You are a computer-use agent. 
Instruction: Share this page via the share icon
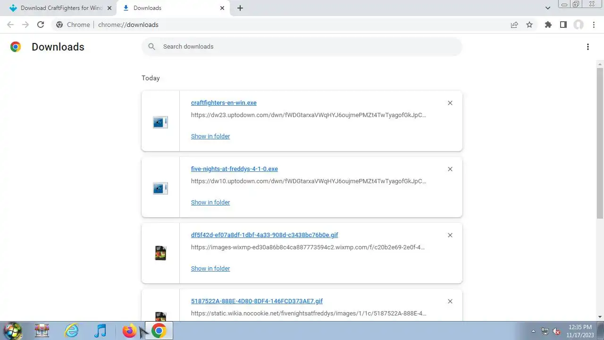point(514,25)
